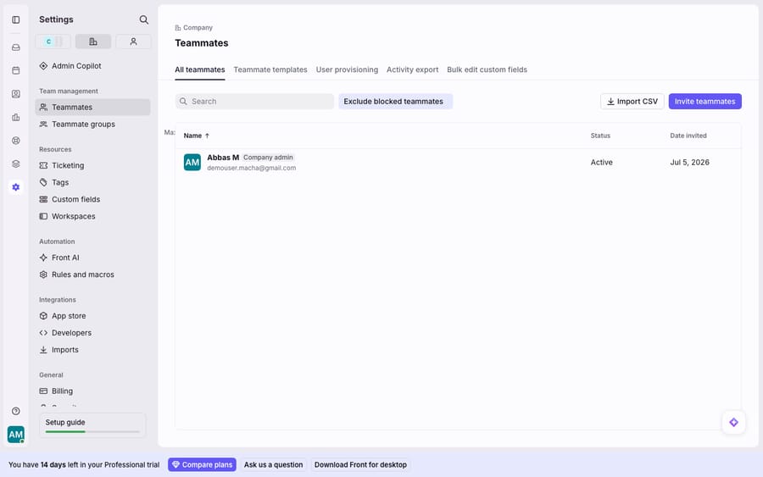Viewport: 763px width, 477px height.
Task: Select Teammates in sidebar
Action: [92, 107]
